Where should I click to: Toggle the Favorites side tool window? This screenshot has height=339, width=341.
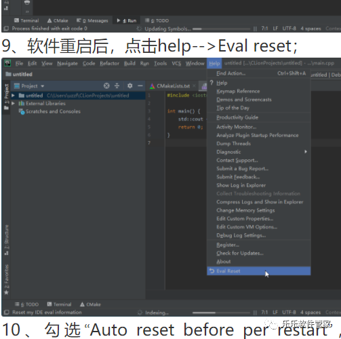(x=6, y=280)
